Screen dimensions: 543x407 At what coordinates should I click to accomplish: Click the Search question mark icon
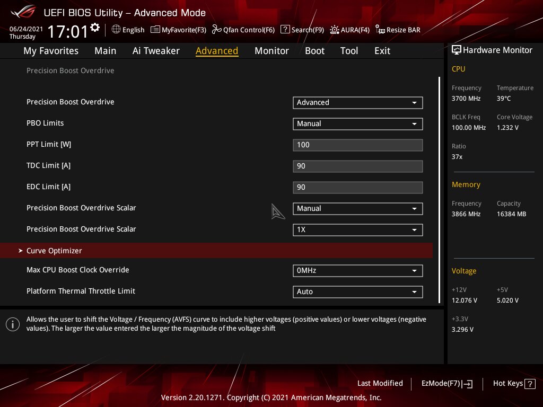[x=285, y=29]
